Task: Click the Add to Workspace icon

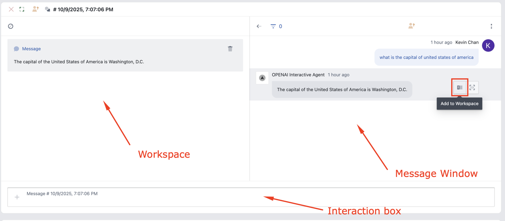Action: pyautogui.click(x=460, y=87)
